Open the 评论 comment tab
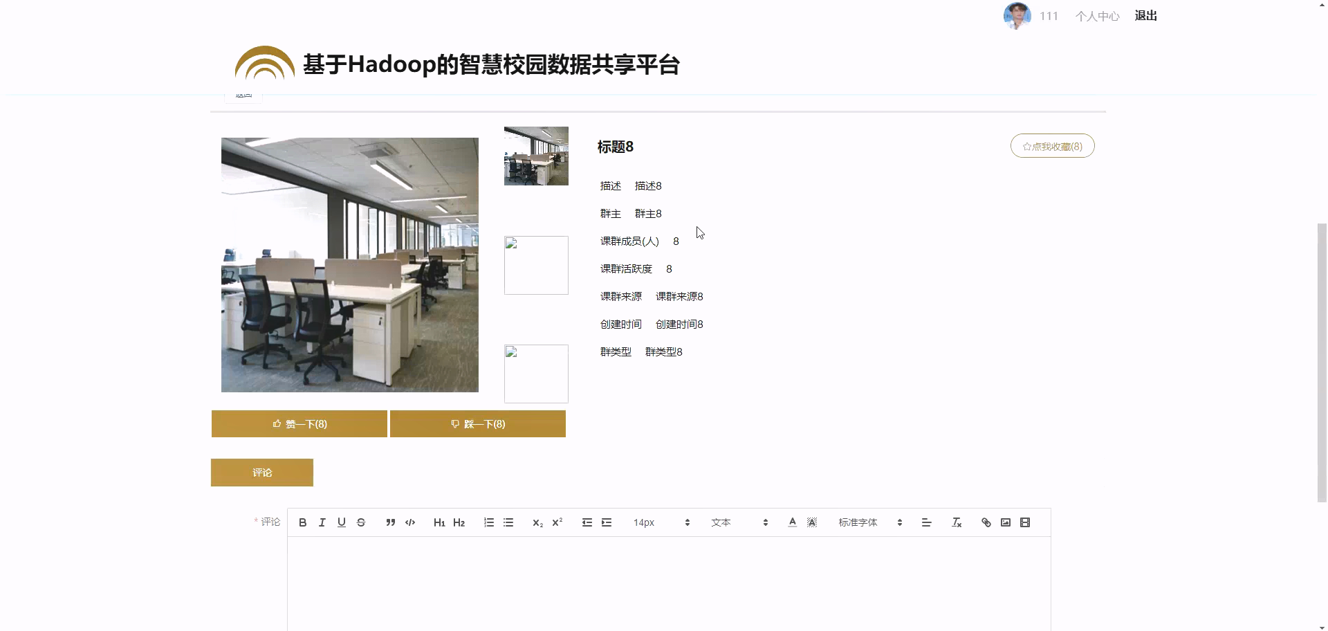 [262, 473]
